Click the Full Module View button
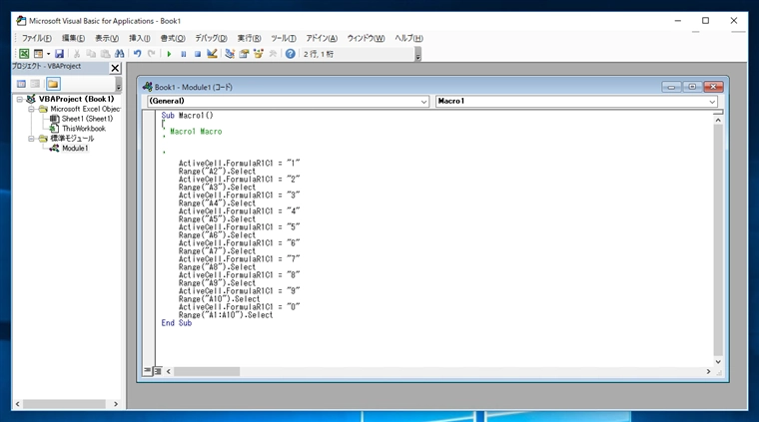This screenshot has height=422, width=759. point(158,371)
